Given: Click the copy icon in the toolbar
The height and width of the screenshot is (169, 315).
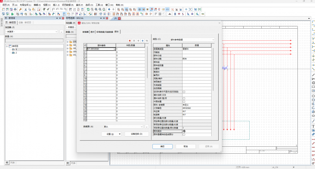Looking at the screenshot, I should (30, 9).
